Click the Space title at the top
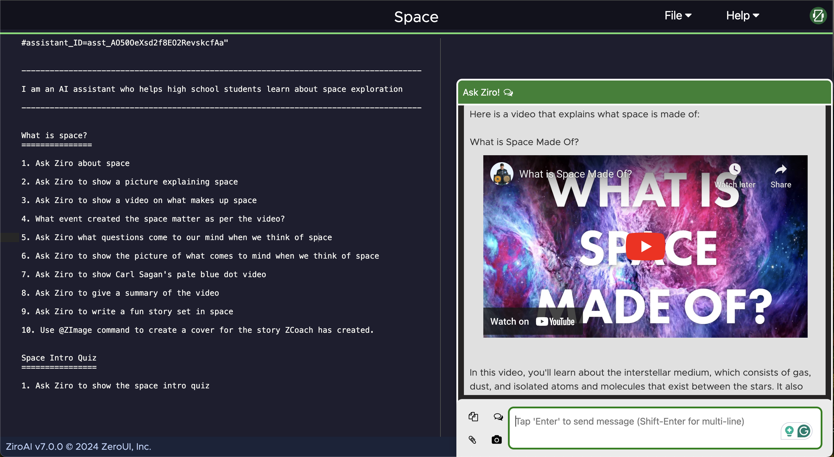 416,17
